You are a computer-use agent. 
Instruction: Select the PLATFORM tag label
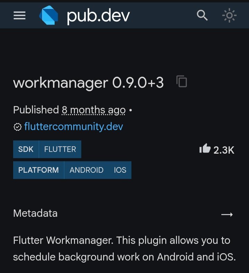coord(38,170)
